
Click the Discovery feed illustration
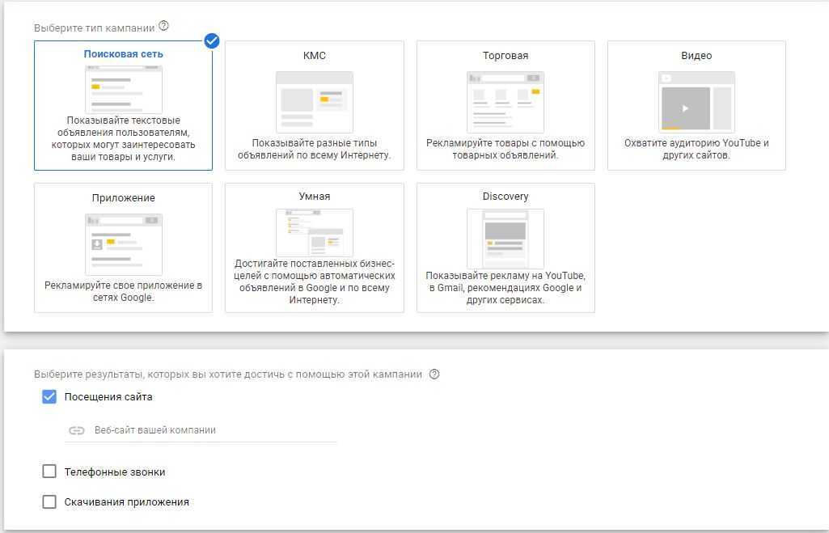click(505, 238)
